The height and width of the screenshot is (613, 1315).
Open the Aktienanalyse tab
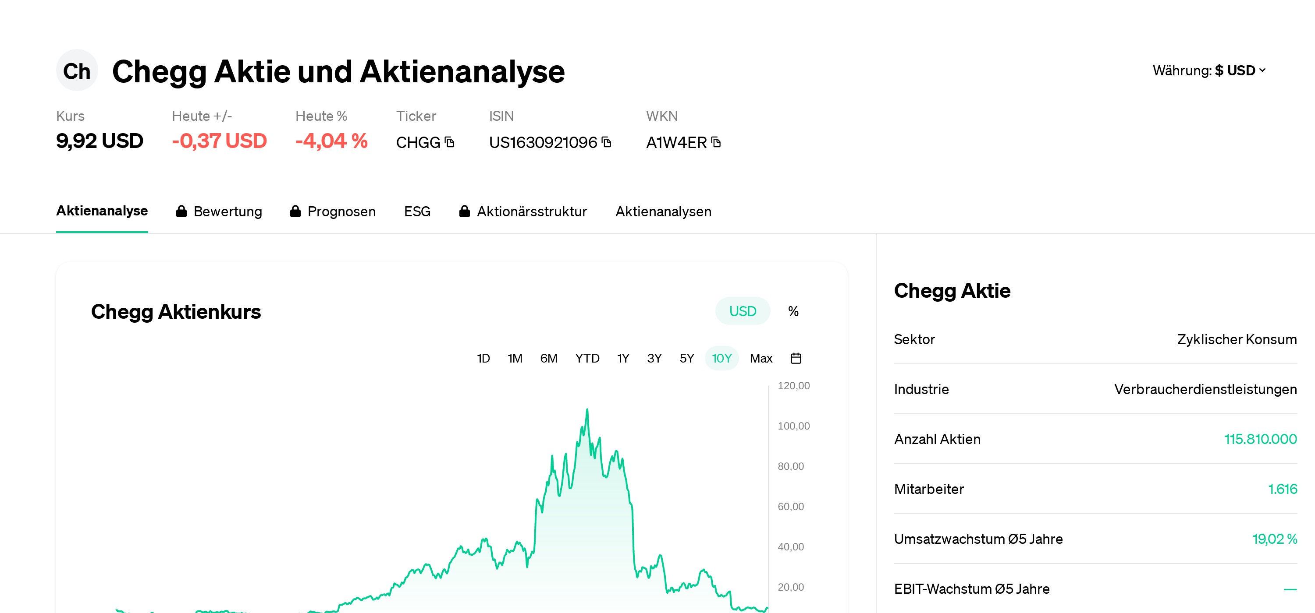[x=102, y=211]
